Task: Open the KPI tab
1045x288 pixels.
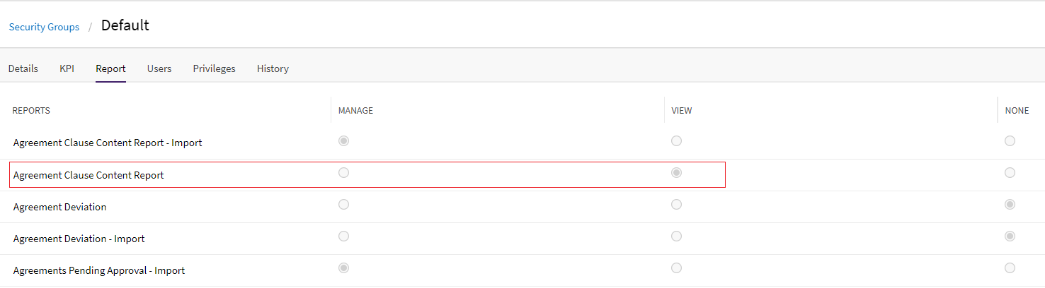Action: 67,68
